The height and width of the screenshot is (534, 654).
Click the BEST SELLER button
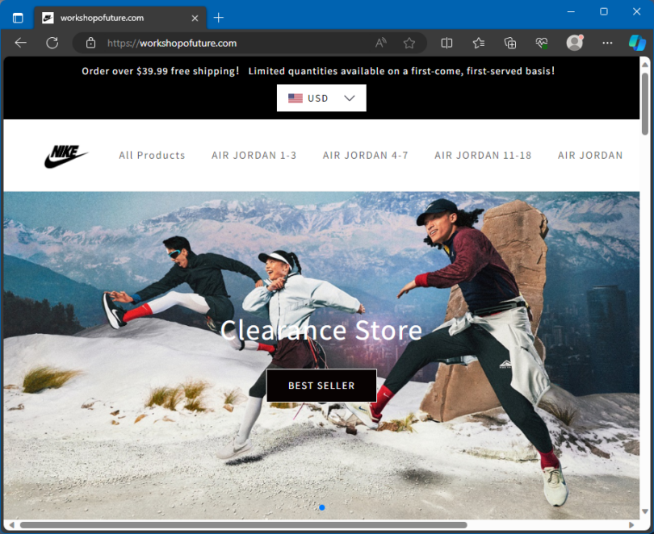321,385
